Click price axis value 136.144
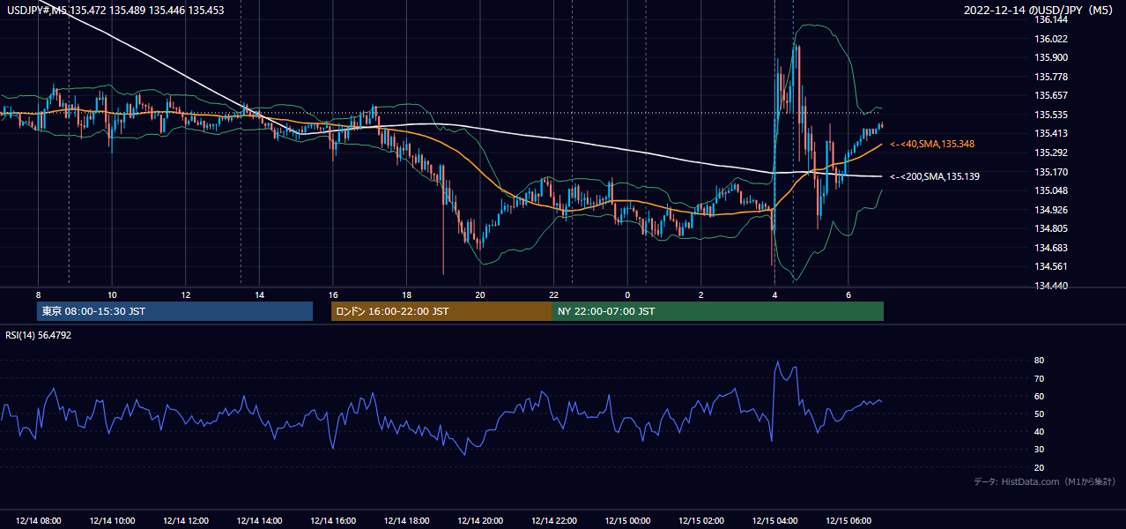This screenshot has width=1126, height=529. click(1051, 19)
